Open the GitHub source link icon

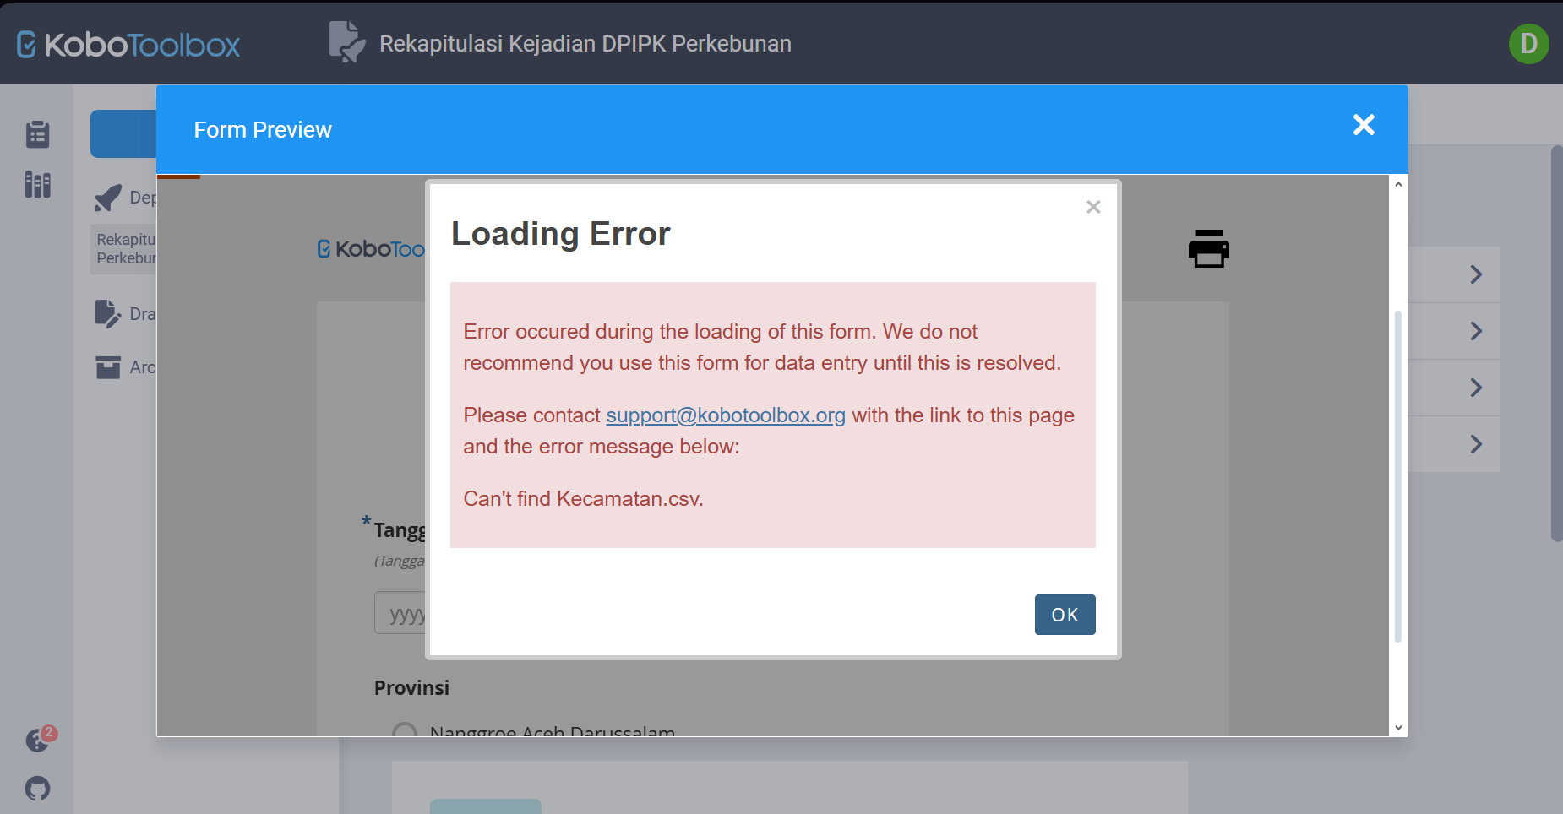37,789
